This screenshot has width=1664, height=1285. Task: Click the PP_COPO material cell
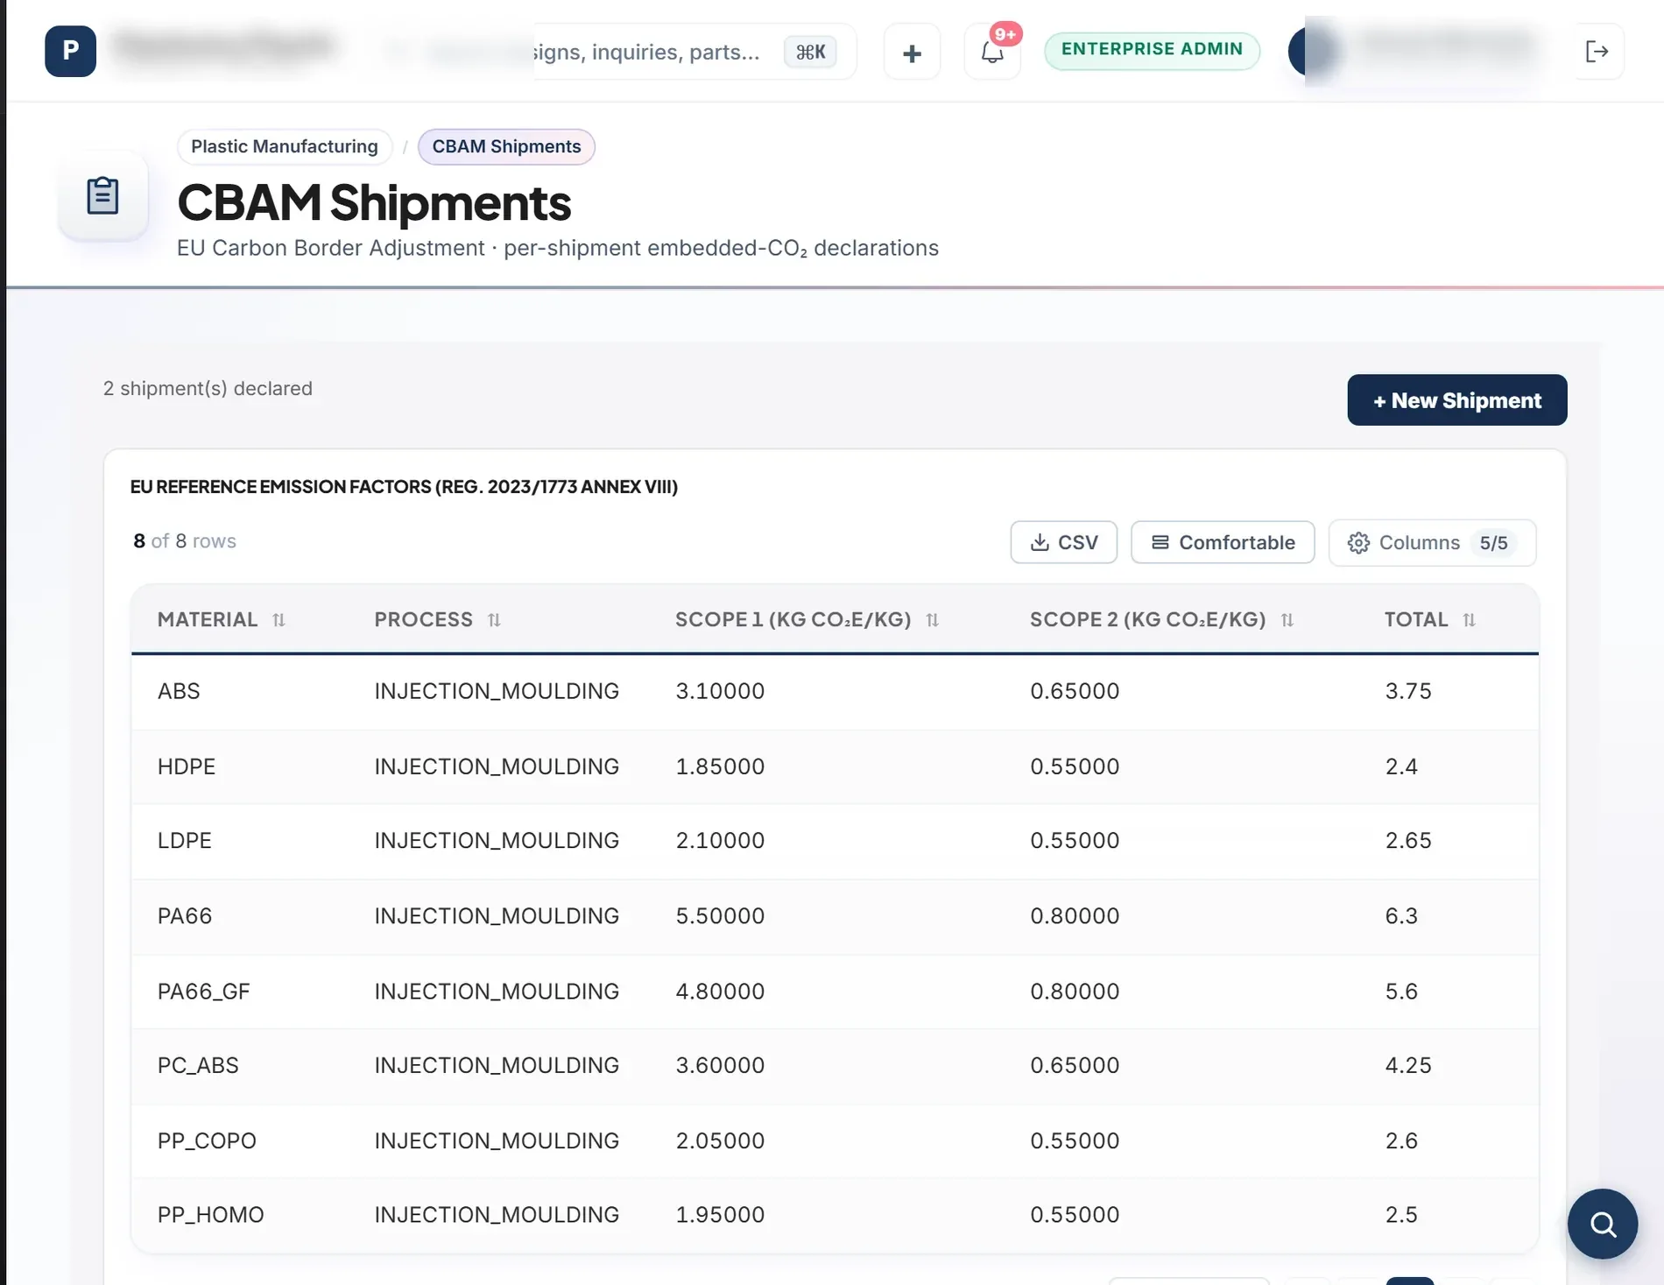(207, 1140)
